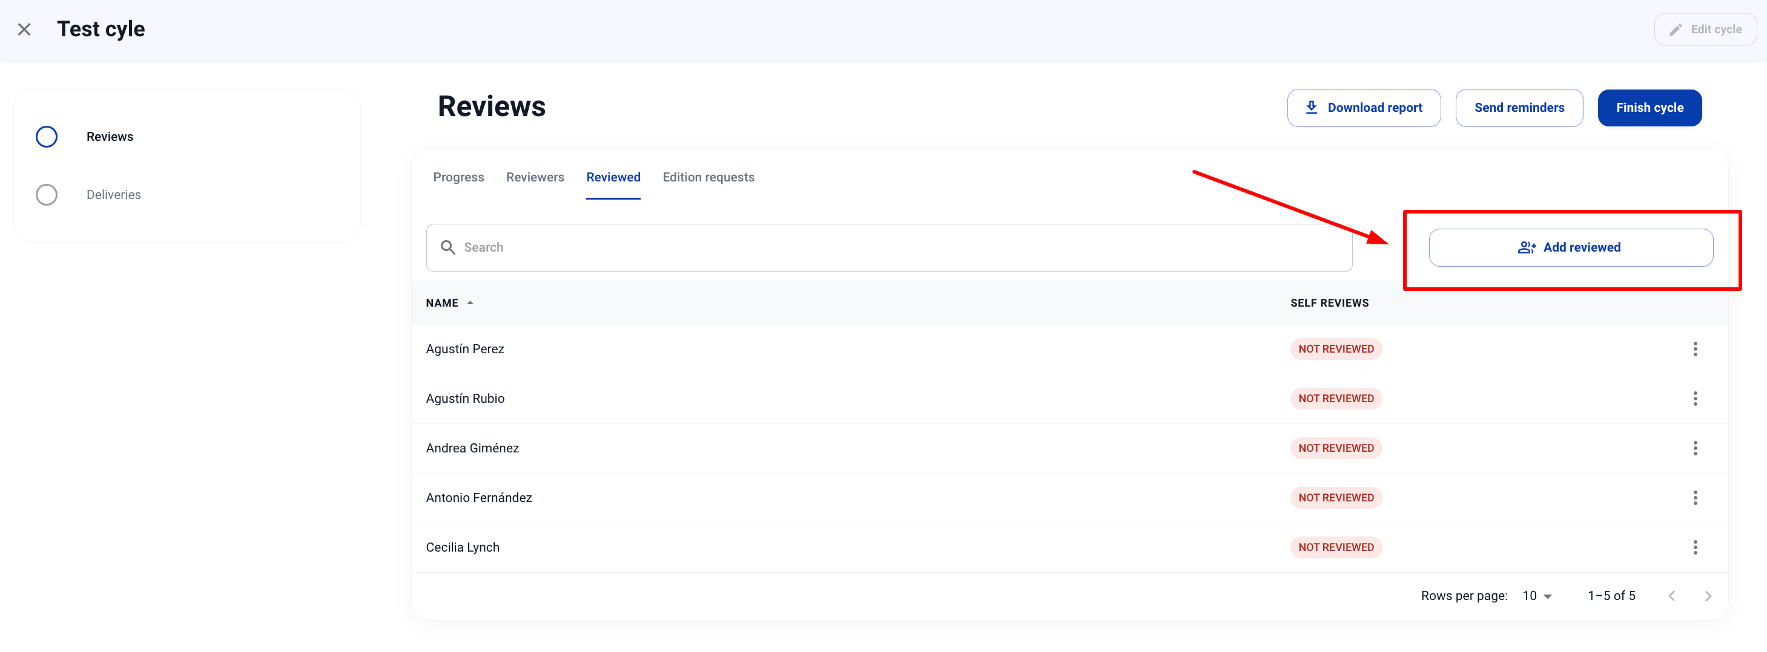Focus the Search input field

click(x=892, y=247)
